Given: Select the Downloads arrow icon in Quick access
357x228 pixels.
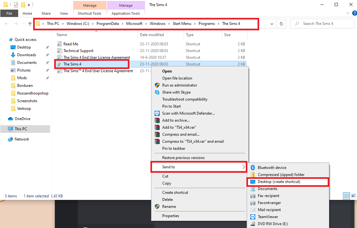Looking at the screenshot, I should pos(13,55).
